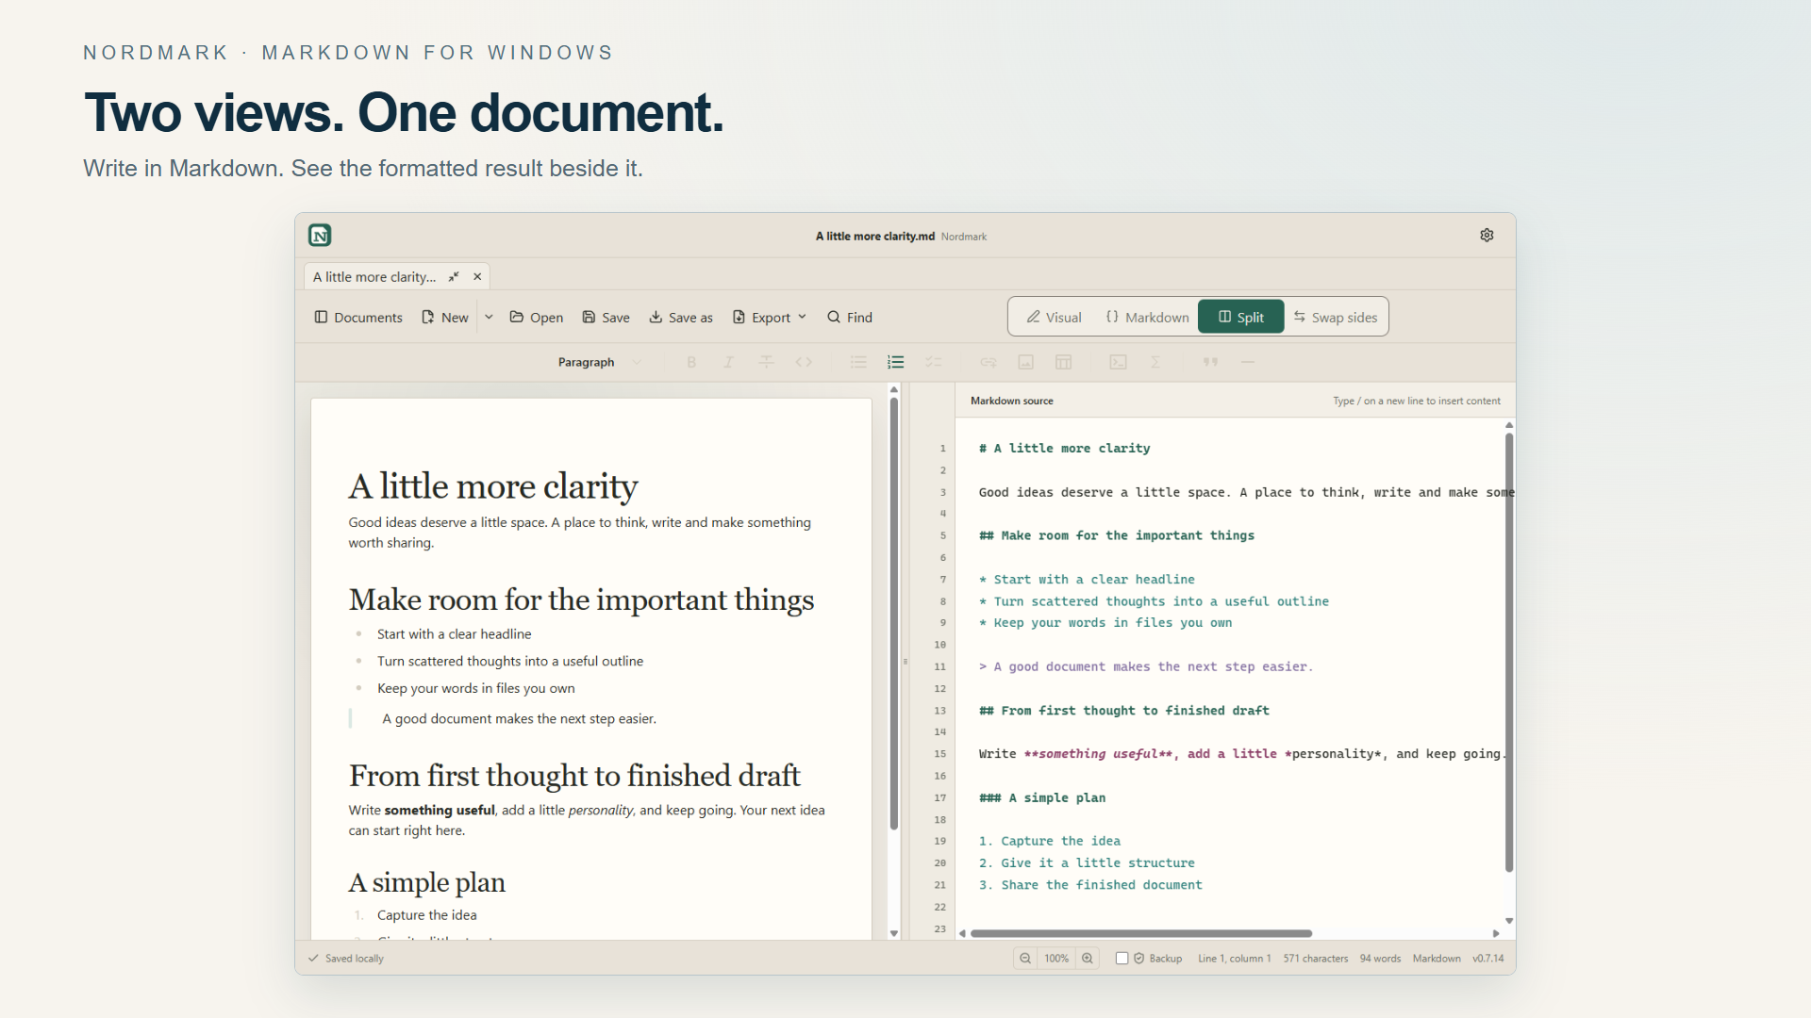Open Find in the toolbar
Image resolution: width=1811 pixels, height=1018 pixels.
850,318
